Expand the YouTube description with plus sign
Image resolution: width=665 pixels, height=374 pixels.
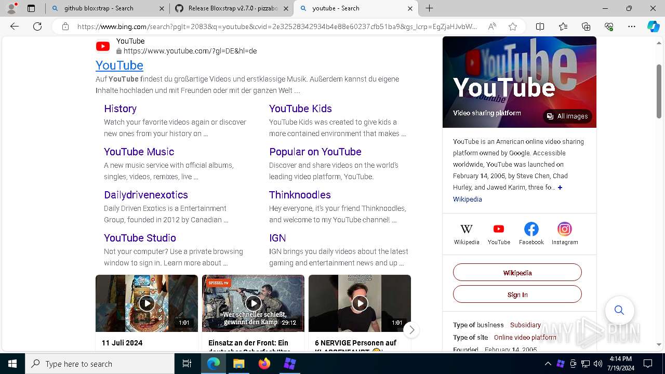pyautogui.click(x=560, y=188)
